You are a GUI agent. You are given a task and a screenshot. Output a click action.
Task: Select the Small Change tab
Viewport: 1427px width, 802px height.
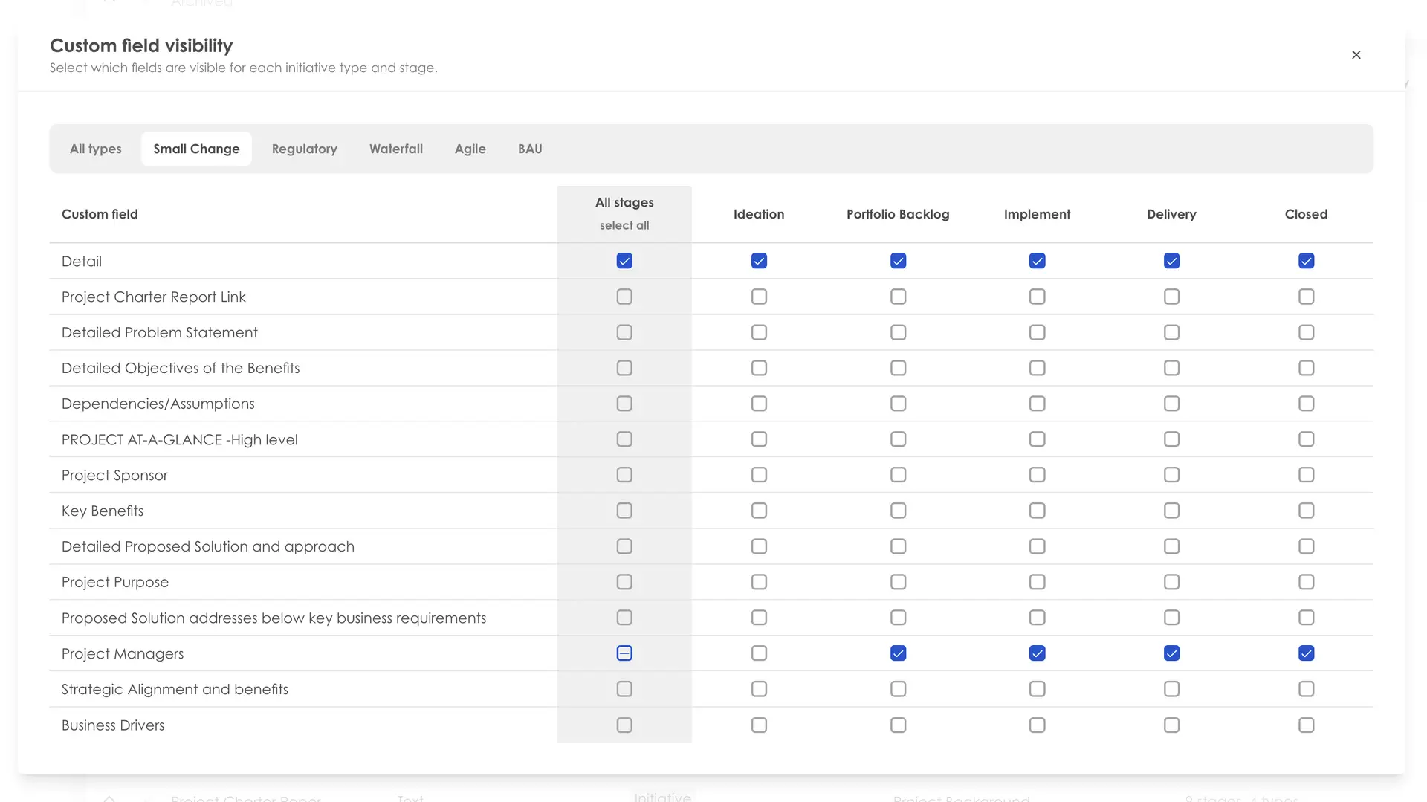(196, 149)
